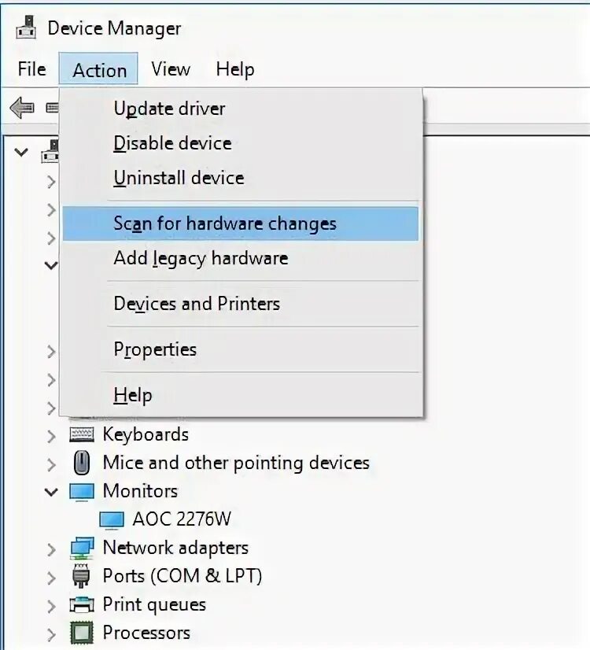Click the Mice and other pointing devices icon
The image size is (590, 650).
pyautogui.click(x=82, y=463)
